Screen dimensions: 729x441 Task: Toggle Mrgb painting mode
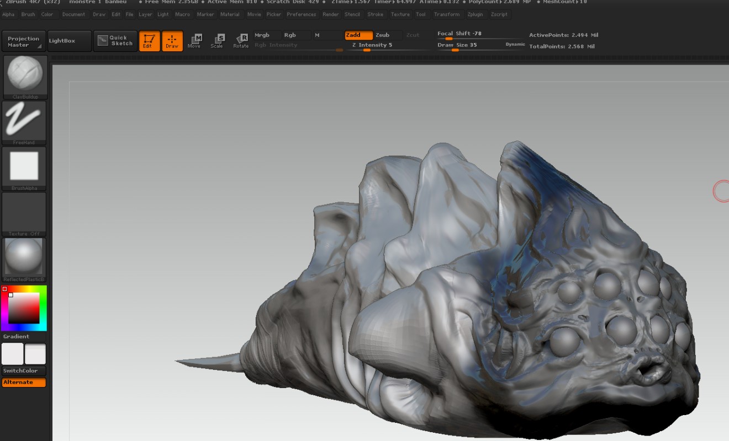pyautogui.click(x=266, y=35)
